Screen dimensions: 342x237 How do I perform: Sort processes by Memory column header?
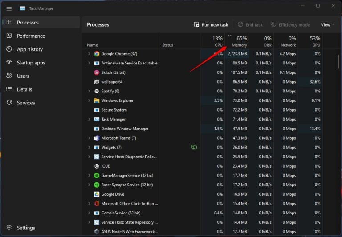(x=239, y=45)
